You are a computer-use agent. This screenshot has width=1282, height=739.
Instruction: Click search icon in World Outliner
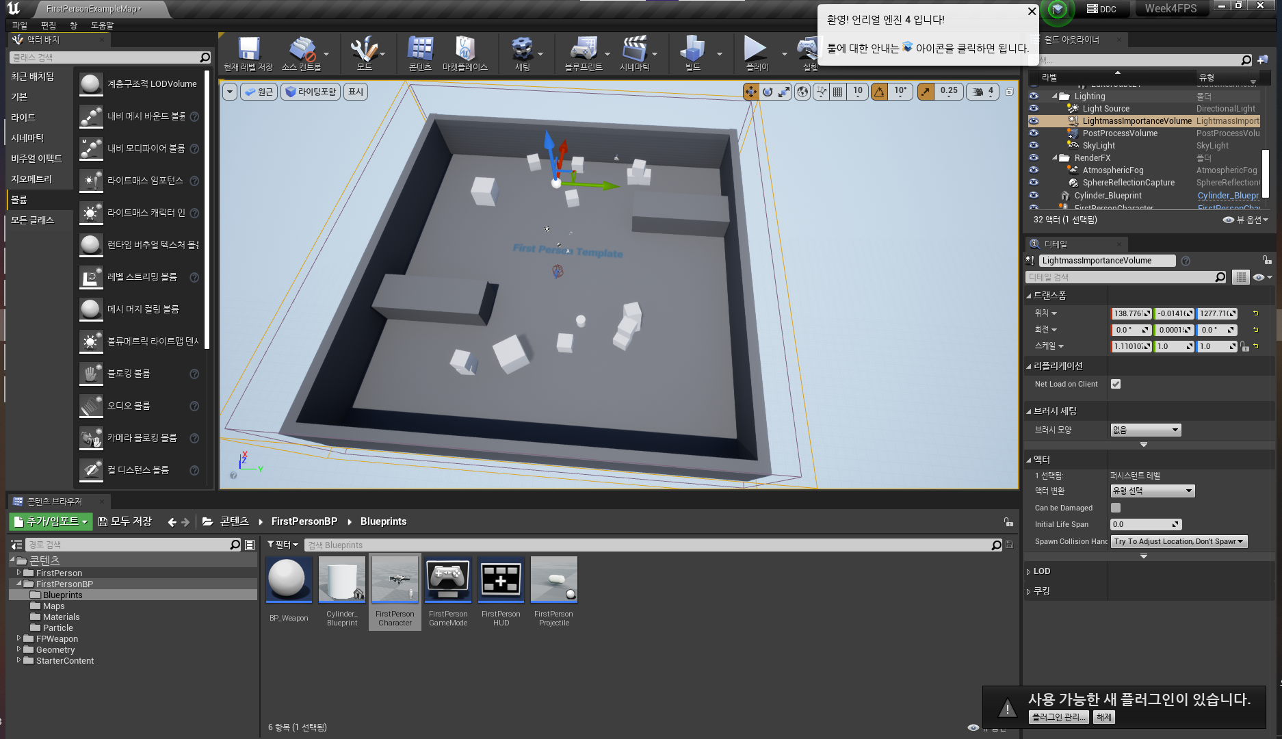(1246, 60)
